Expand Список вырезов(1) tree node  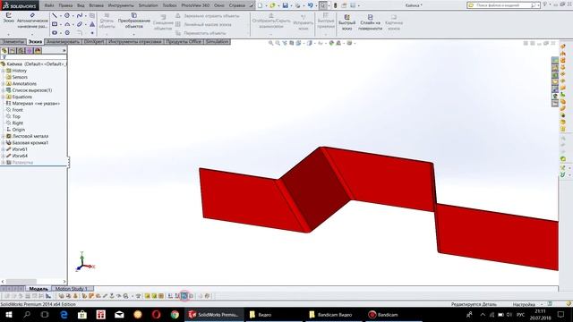click(3, 90)
